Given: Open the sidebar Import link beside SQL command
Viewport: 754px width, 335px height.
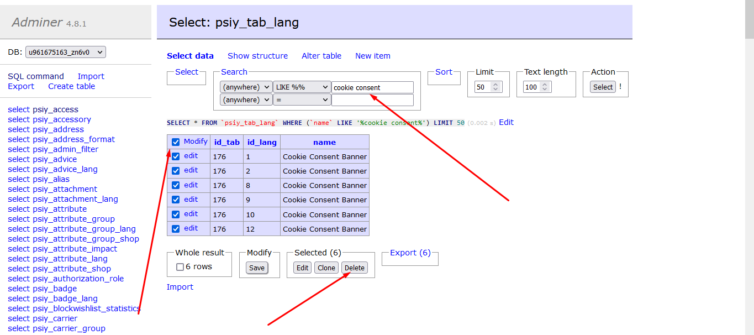Looking at the screenshot, I should [x=91, y=76].
